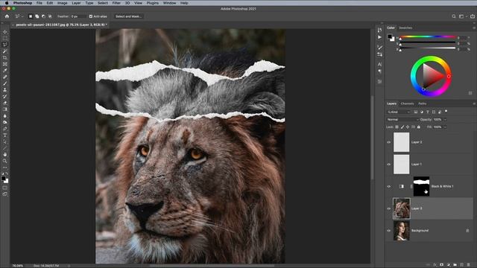This screenshot has width=477, height=268.
Task: Toggle Lock all padlock icon
Action: click(x=419, y=127)
